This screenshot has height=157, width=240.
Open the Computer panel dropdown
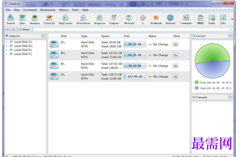(43, 36)
